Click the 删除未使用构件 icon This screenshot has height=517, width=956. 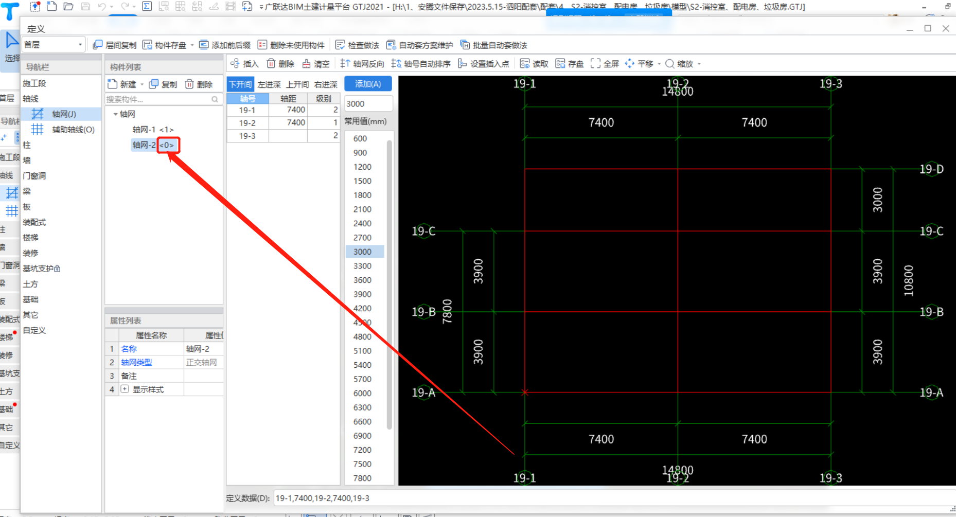click(x=262, y=45)
